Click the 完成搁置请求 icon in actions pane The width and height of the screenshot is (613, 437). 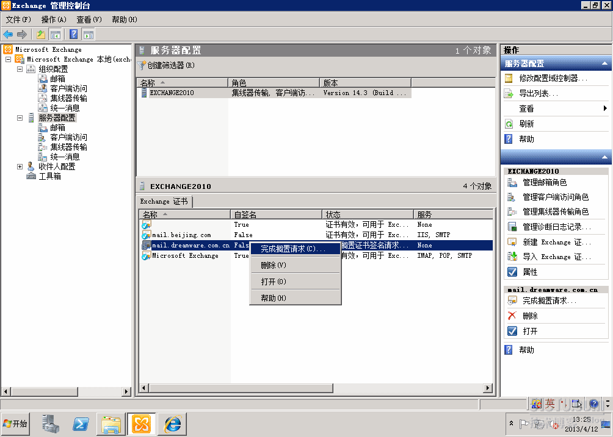click(512, 300)
